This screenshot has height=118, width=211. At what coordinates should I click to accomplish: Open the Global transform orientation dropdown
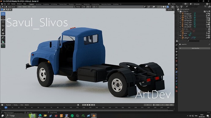tap(78, 7)
